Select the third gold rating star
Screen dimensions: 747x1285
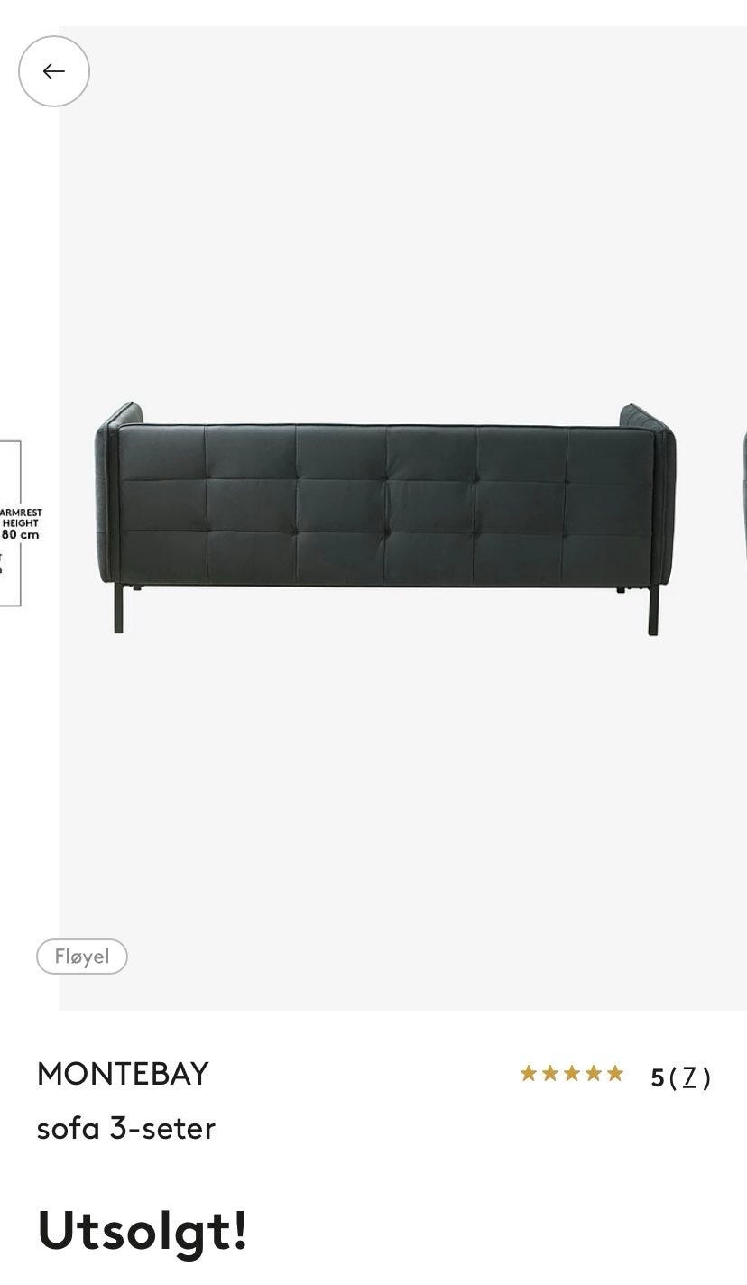pos(572,1073)
